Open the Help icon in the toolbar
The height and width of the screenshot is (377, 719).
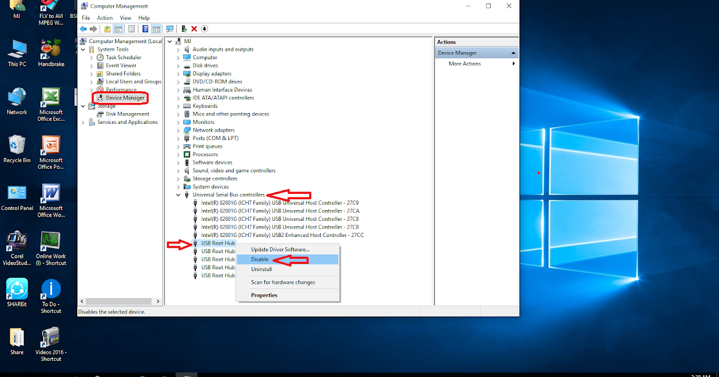(x=144, y=28)
